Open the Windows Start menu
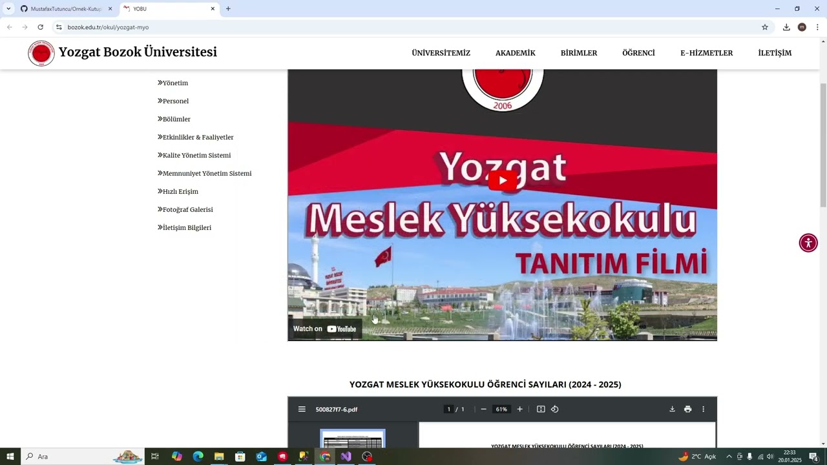Image resolution: width=827 pixels, height=465 pixels. [10, 457]
